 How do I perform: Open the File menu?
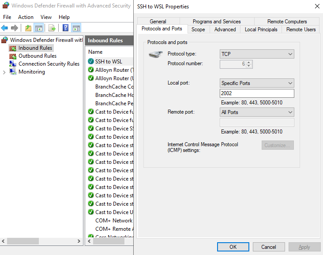7,17
